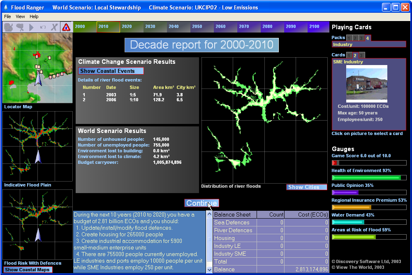Select the SME Industry card picture
The width and height of the screenshot is (412, 275).
366,84
